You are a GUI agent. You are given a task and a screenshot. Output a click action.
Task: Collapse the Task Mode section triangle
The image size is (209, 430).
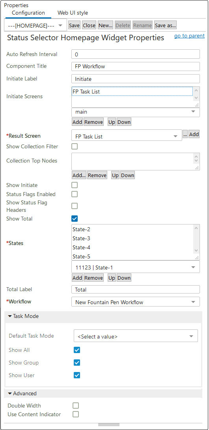10,316
